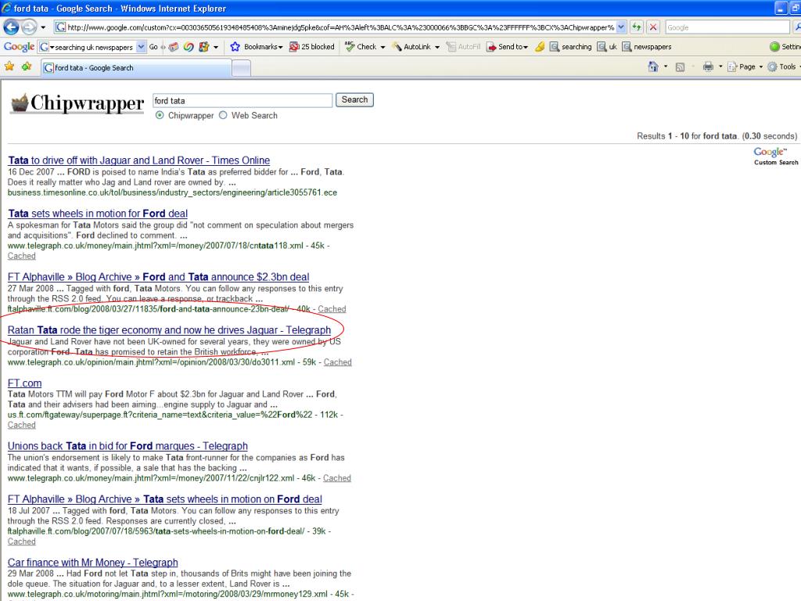Click the 25 blocked popup blocker
Viewport: 801px width, 601px height.
[x=311, y=46]
